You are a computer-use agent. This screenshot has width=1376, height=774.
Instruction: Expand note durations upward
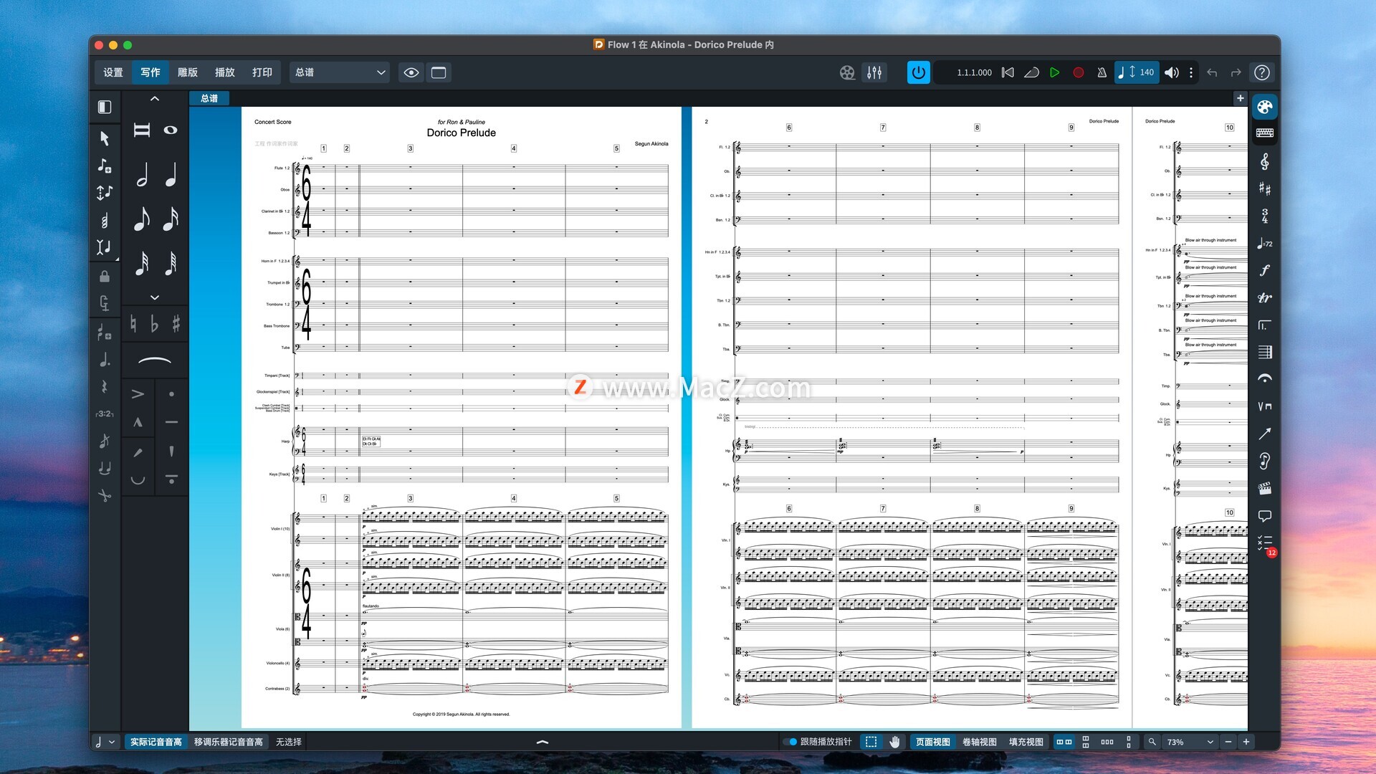154,99
